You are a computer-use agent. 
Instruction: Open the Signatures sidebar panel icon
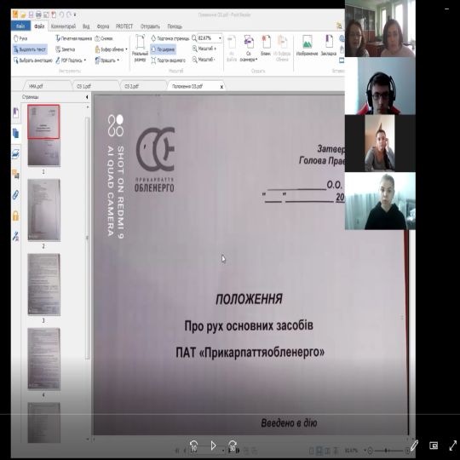pyautogui.click(x=15, y=236)
